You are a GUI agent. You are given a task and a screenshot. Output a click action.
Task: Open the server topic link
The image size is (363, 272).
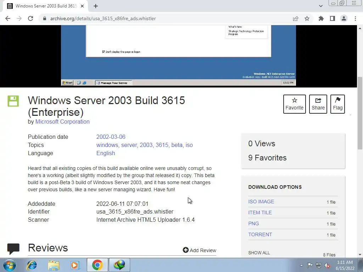coord(129,145)
